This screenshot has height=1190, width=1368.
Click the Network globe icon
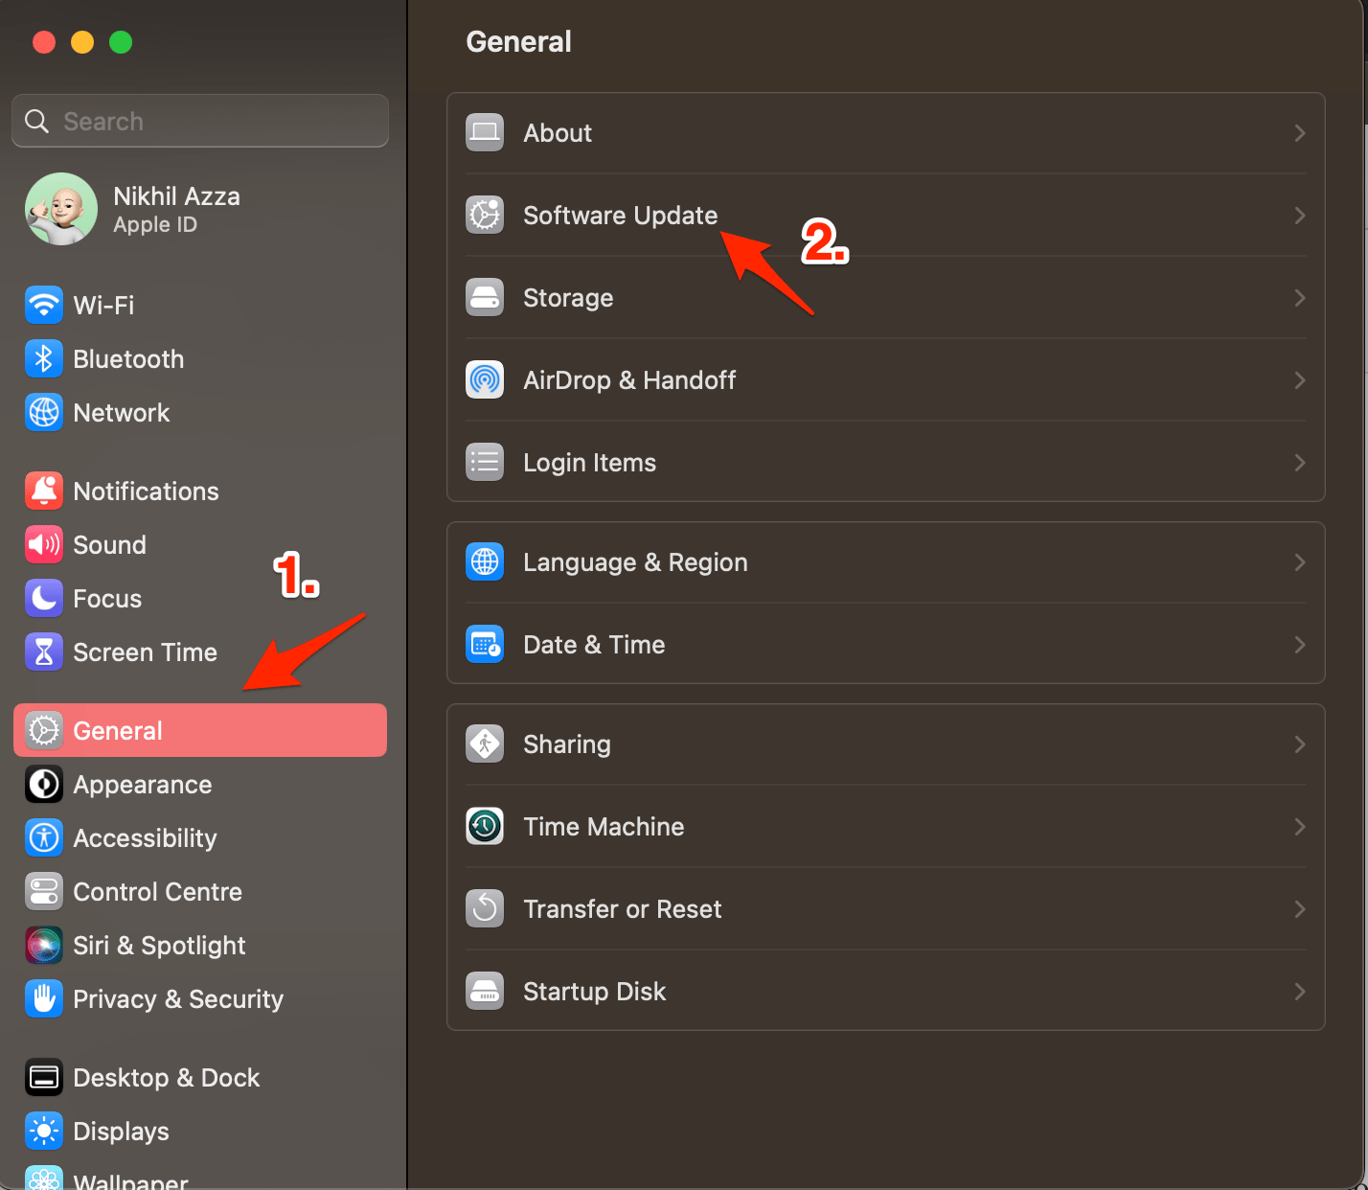point(44,413)
